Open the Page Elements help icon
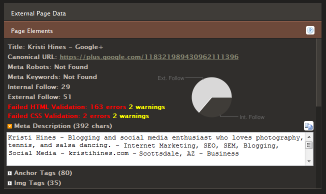 (x=310, y=30)
